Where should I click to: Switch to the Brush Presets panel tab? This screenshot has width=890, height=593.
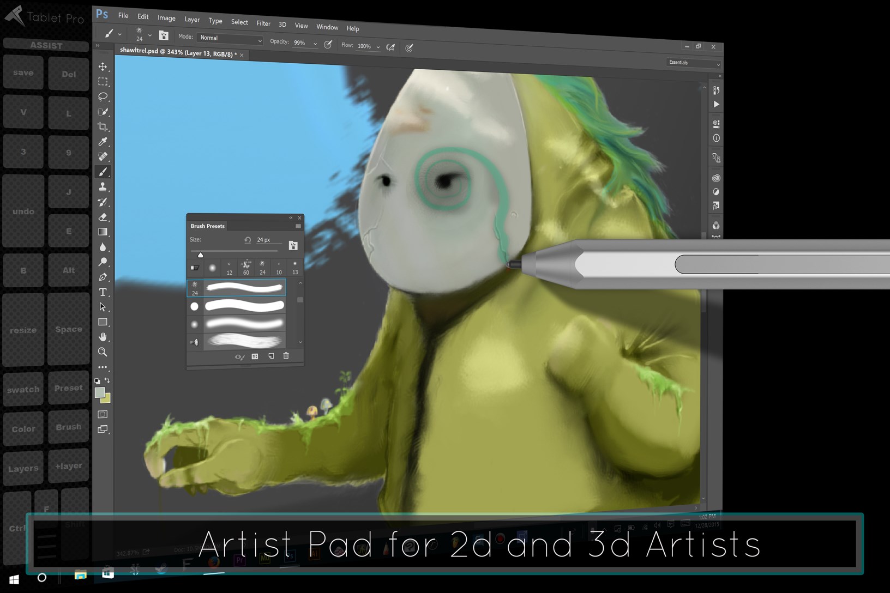[207, 226]
